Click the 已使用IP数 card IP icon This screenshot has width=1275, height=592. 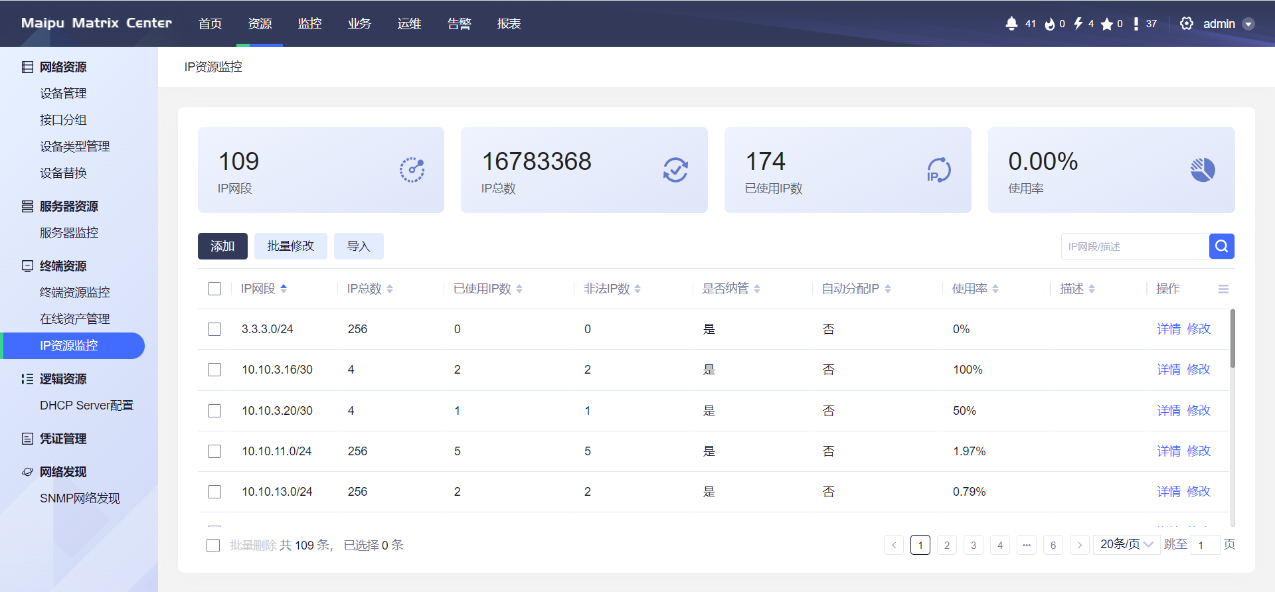click(x=938, y=170)
